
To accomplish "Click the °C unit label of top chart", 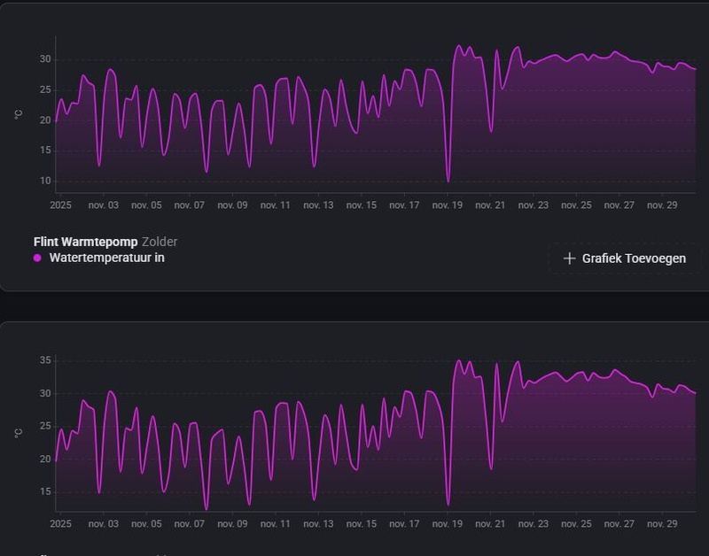I will pos(19,115).
